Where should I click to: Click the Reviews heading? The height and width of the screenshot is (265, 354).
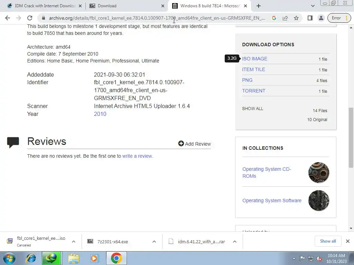47,141
